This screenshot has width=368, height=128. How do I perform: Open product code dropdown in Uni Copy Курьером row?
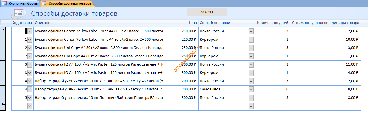coord(30,56)
